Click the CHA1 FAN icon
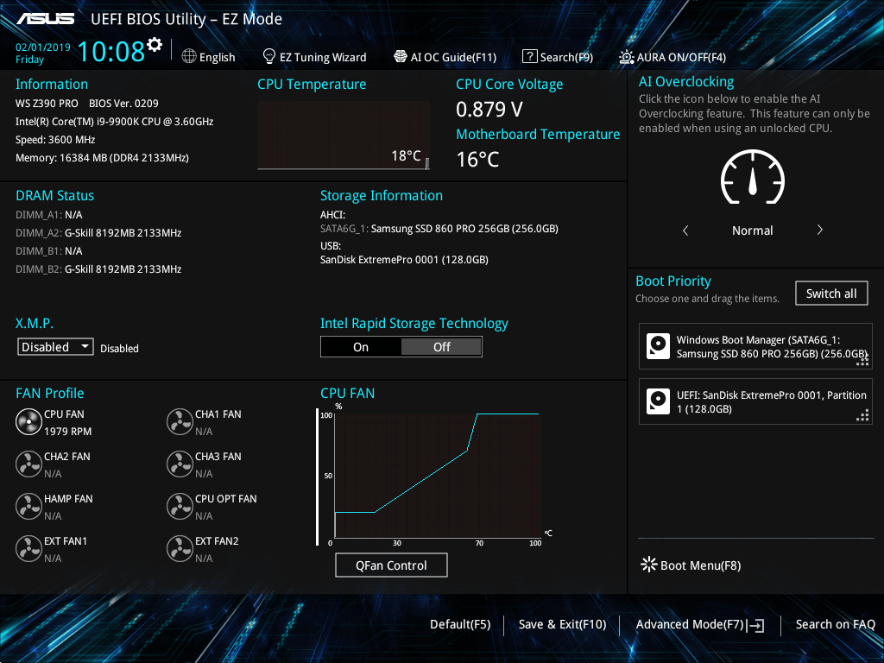 point(180,421)
